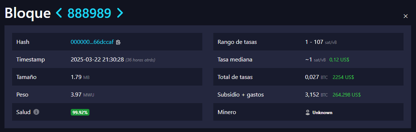The image size is (416, 132).
Task: Click the green 99.92% health badge
Action: [80, 112]
